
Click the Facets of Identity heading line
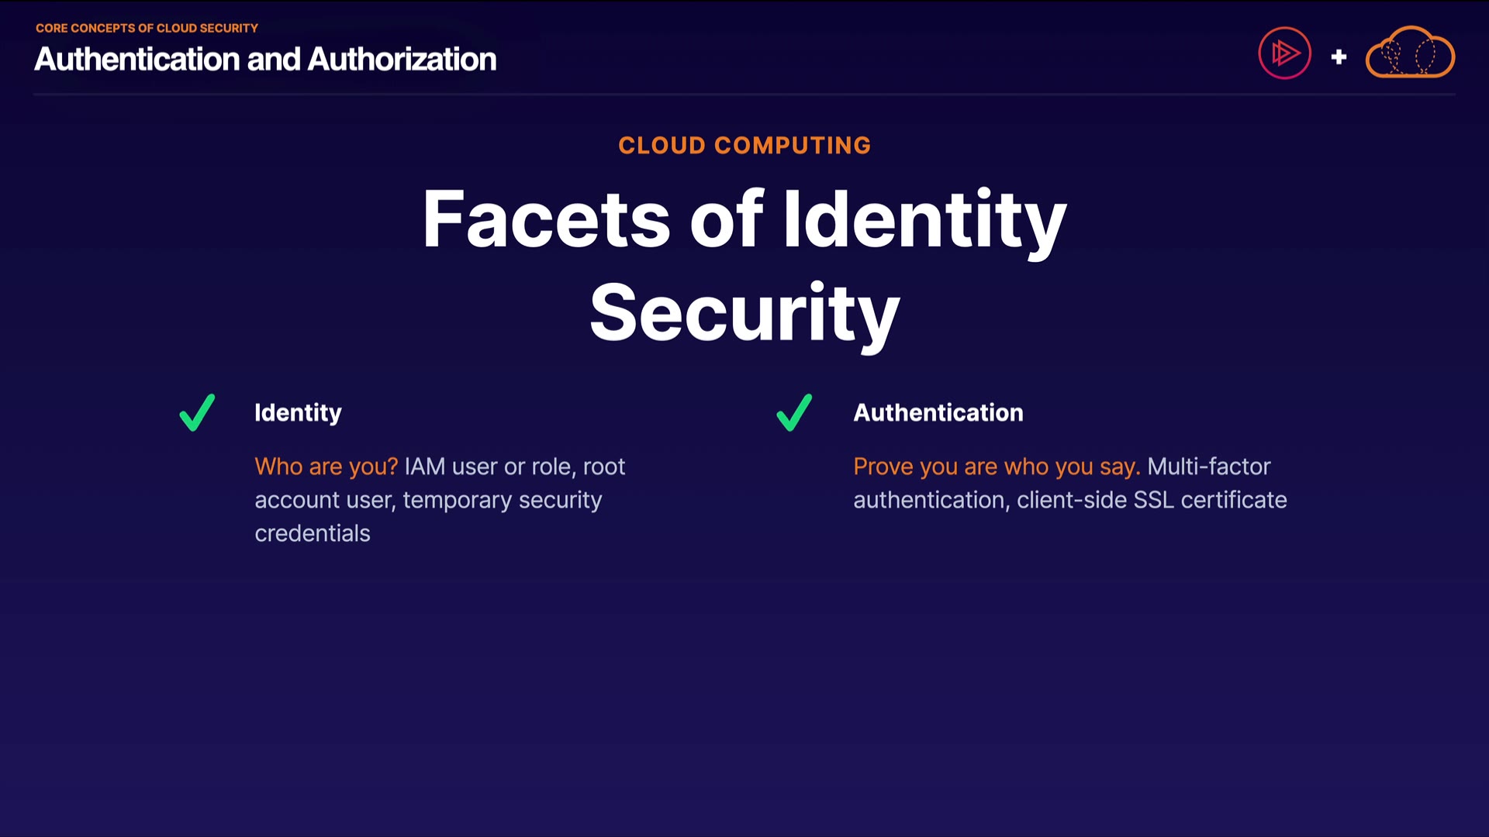click(x=744, y=219)
